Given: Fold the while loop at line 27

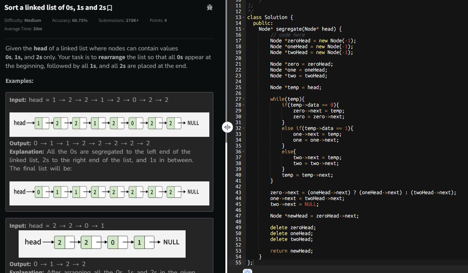Looking at the screenshot, I should point(243,99).
